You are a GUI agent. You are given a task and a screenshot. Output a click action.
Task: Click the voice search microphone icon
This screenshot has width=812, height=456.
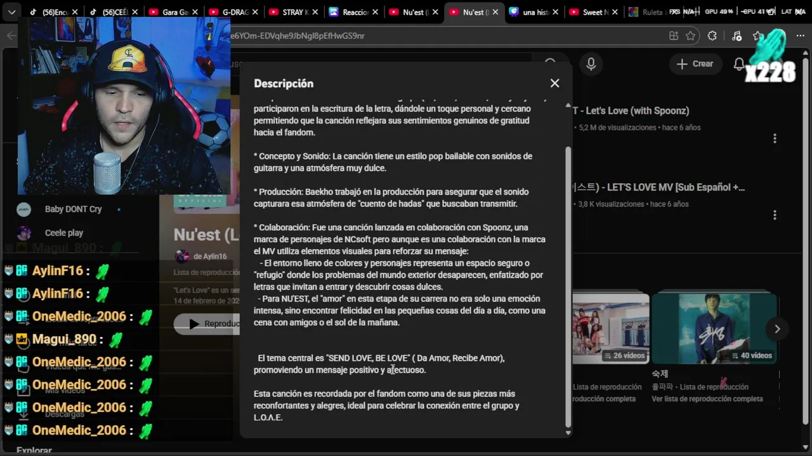(591, 64)
